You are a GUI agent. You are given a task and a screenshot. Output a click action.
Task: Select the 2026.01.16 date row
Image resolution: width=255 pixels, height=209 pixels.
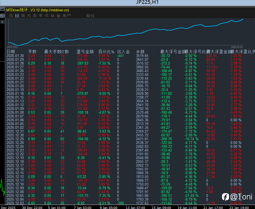point(15,94)
